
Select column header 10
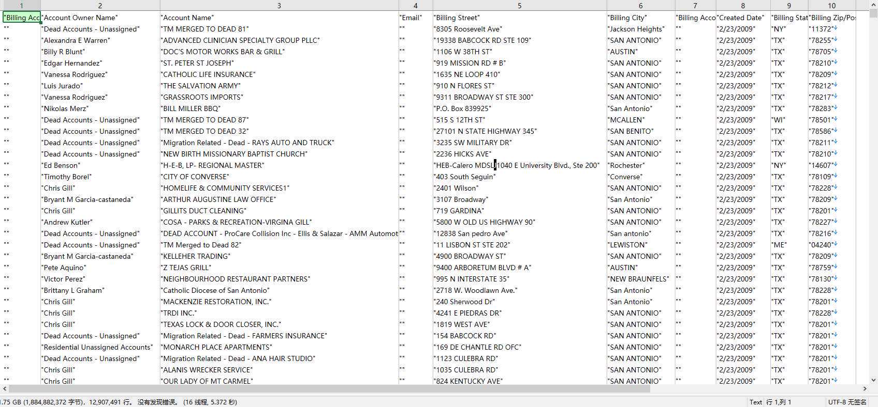[x=831, y=6]
